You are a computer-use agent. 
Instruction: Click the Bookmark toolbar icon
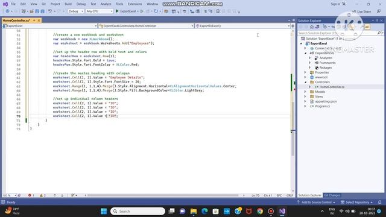pos(218,11)
